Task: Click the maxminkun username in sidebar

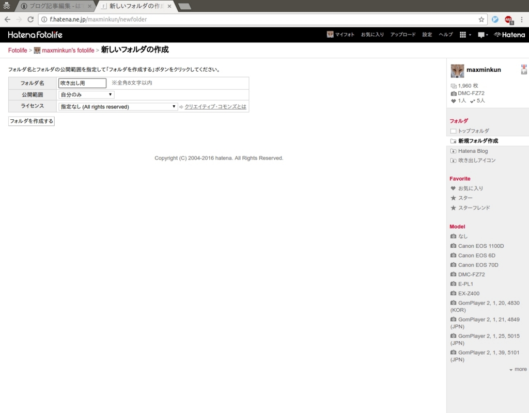Action: 484,70
